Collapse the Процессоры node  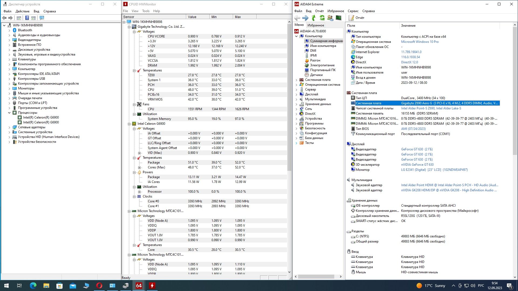9,113
